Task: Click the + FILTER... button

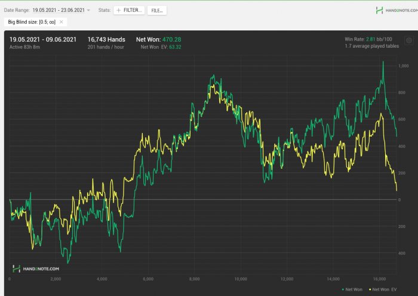Action: (129, 11)
